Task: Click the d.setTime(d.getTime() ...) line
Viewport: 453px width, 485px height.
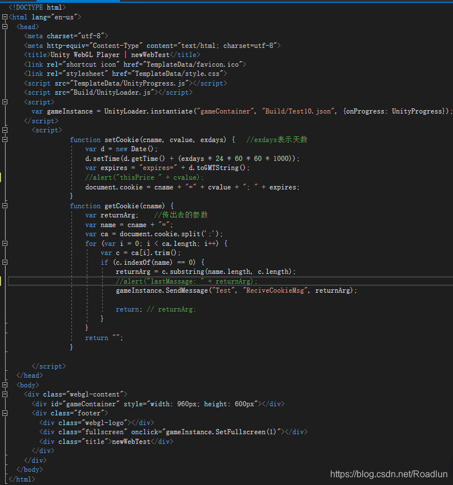Action: (193, 159)
